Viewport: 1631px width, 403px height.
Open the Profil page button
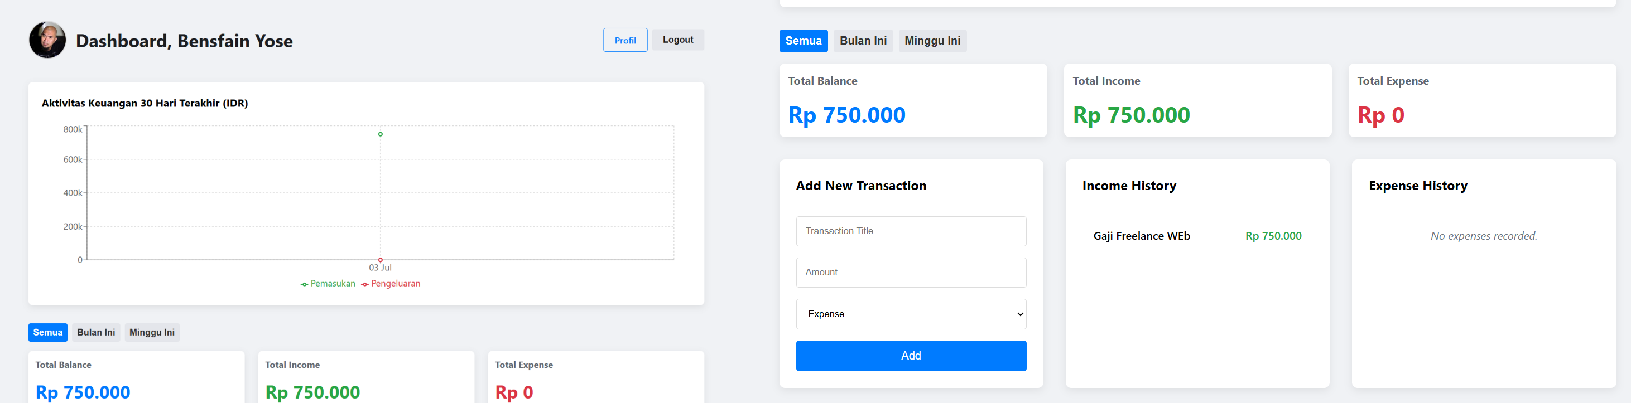point(624,40)
